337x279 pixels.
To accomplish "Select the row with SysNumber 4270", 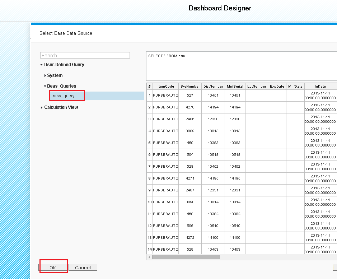I will tap(215, 107).
